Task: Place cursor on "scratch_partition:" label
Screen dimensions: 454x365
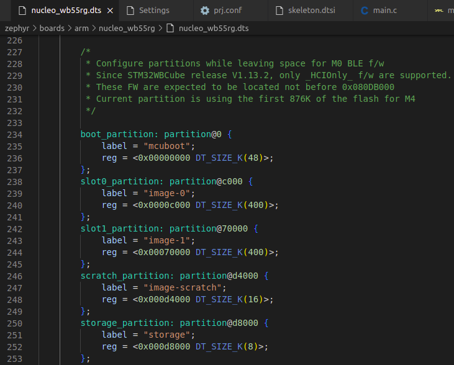Action: pos(127,276)
